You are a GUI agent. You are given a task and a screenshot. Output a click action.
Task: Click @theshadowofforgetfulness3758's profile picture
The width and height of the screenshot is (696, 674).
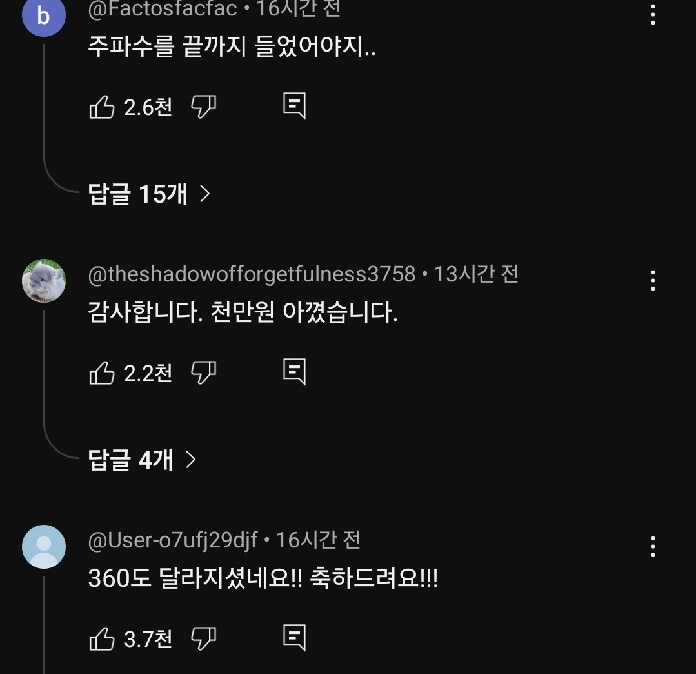(x=43, y=281)
